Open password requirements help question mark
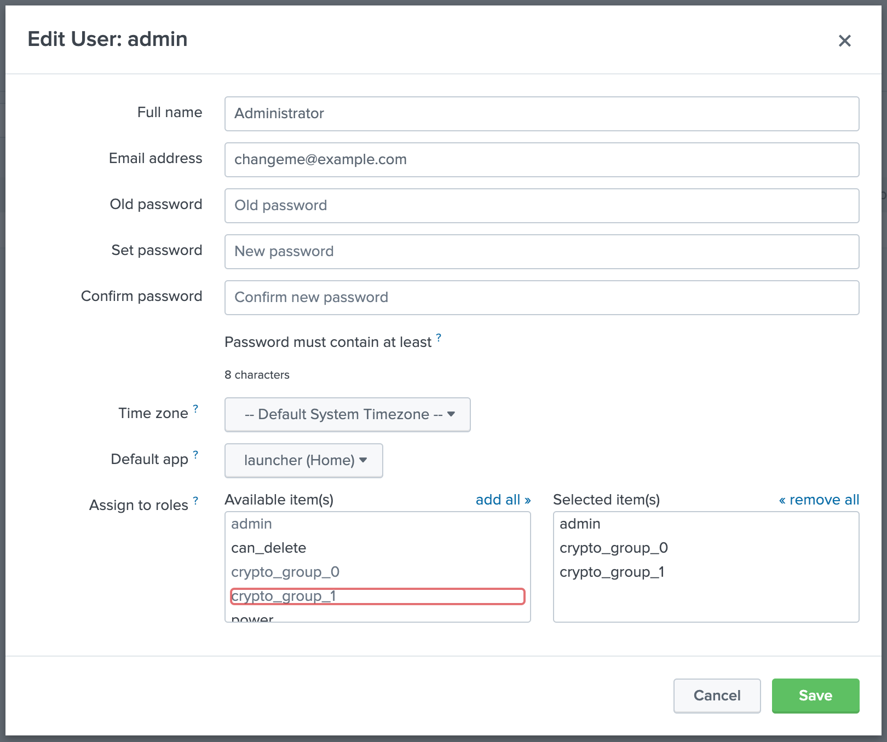 [x=439, y=337]
